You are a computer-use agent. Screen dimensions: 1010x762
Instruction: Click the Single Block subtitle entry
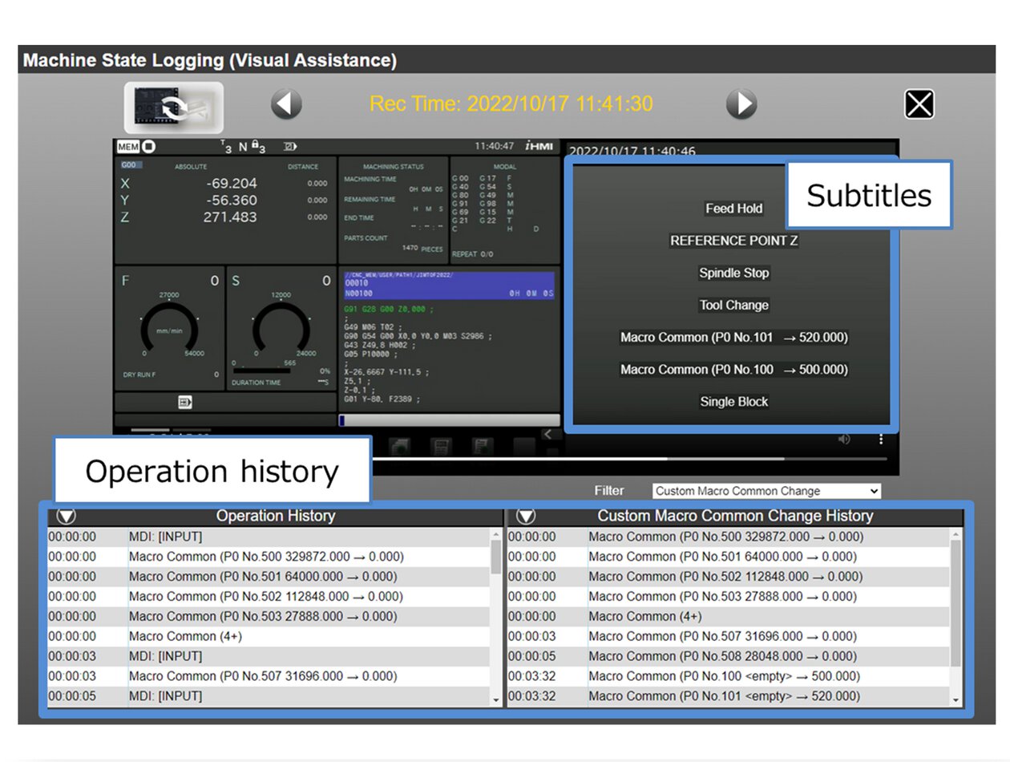[x=733, y=402]
